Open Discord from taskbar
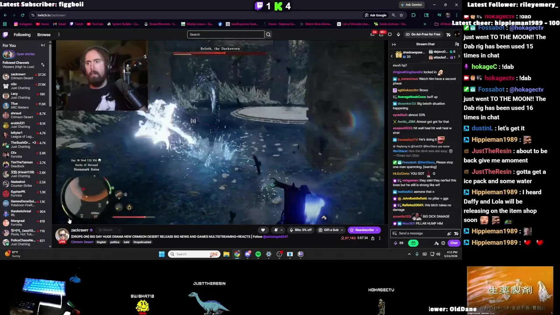Image resolution: width=560 pixels, height=315 pixels. [248, 254]
